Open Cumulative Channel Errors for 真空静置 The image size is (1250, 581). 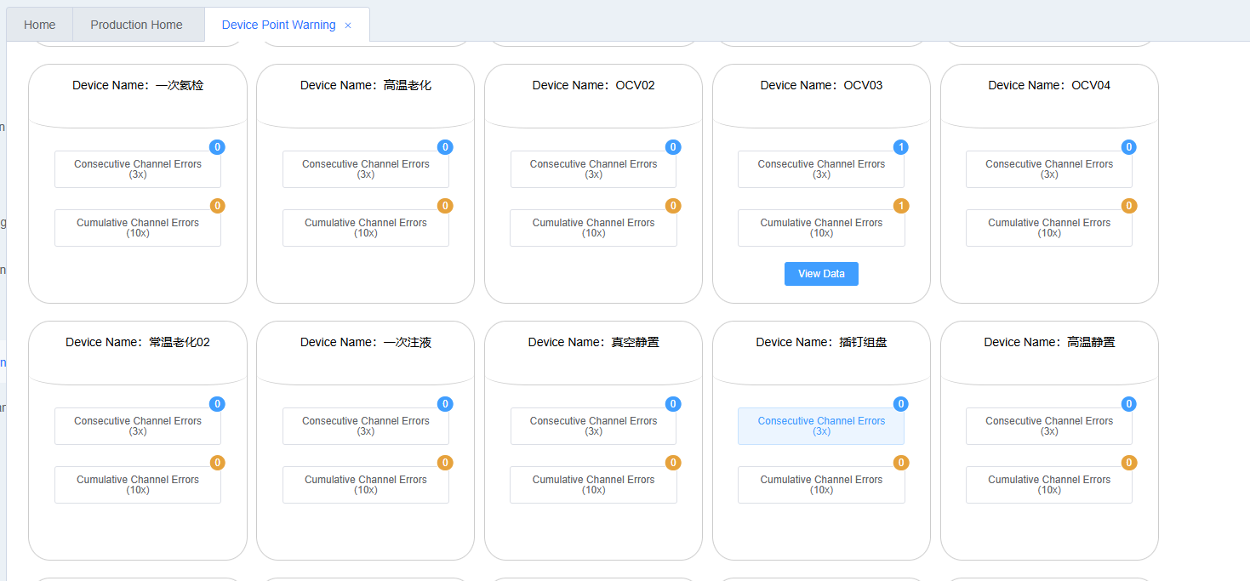(x=594, y=485)
